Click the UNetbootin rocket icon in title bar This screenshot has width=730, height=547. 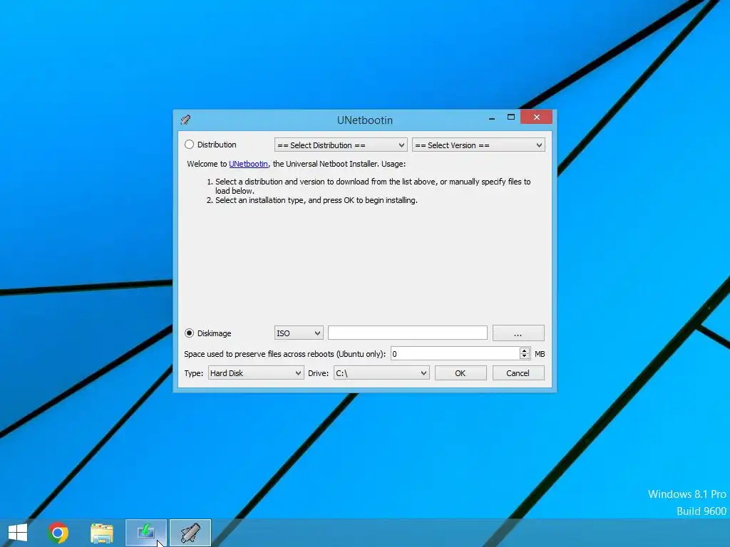click(185, 120)
